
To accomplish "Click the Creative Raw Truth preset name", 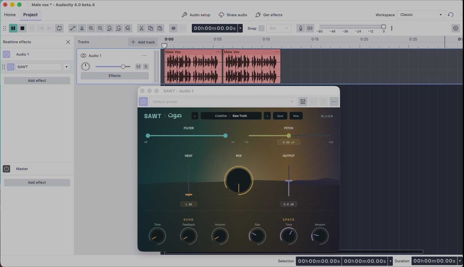I will click(x=231, y=116).
